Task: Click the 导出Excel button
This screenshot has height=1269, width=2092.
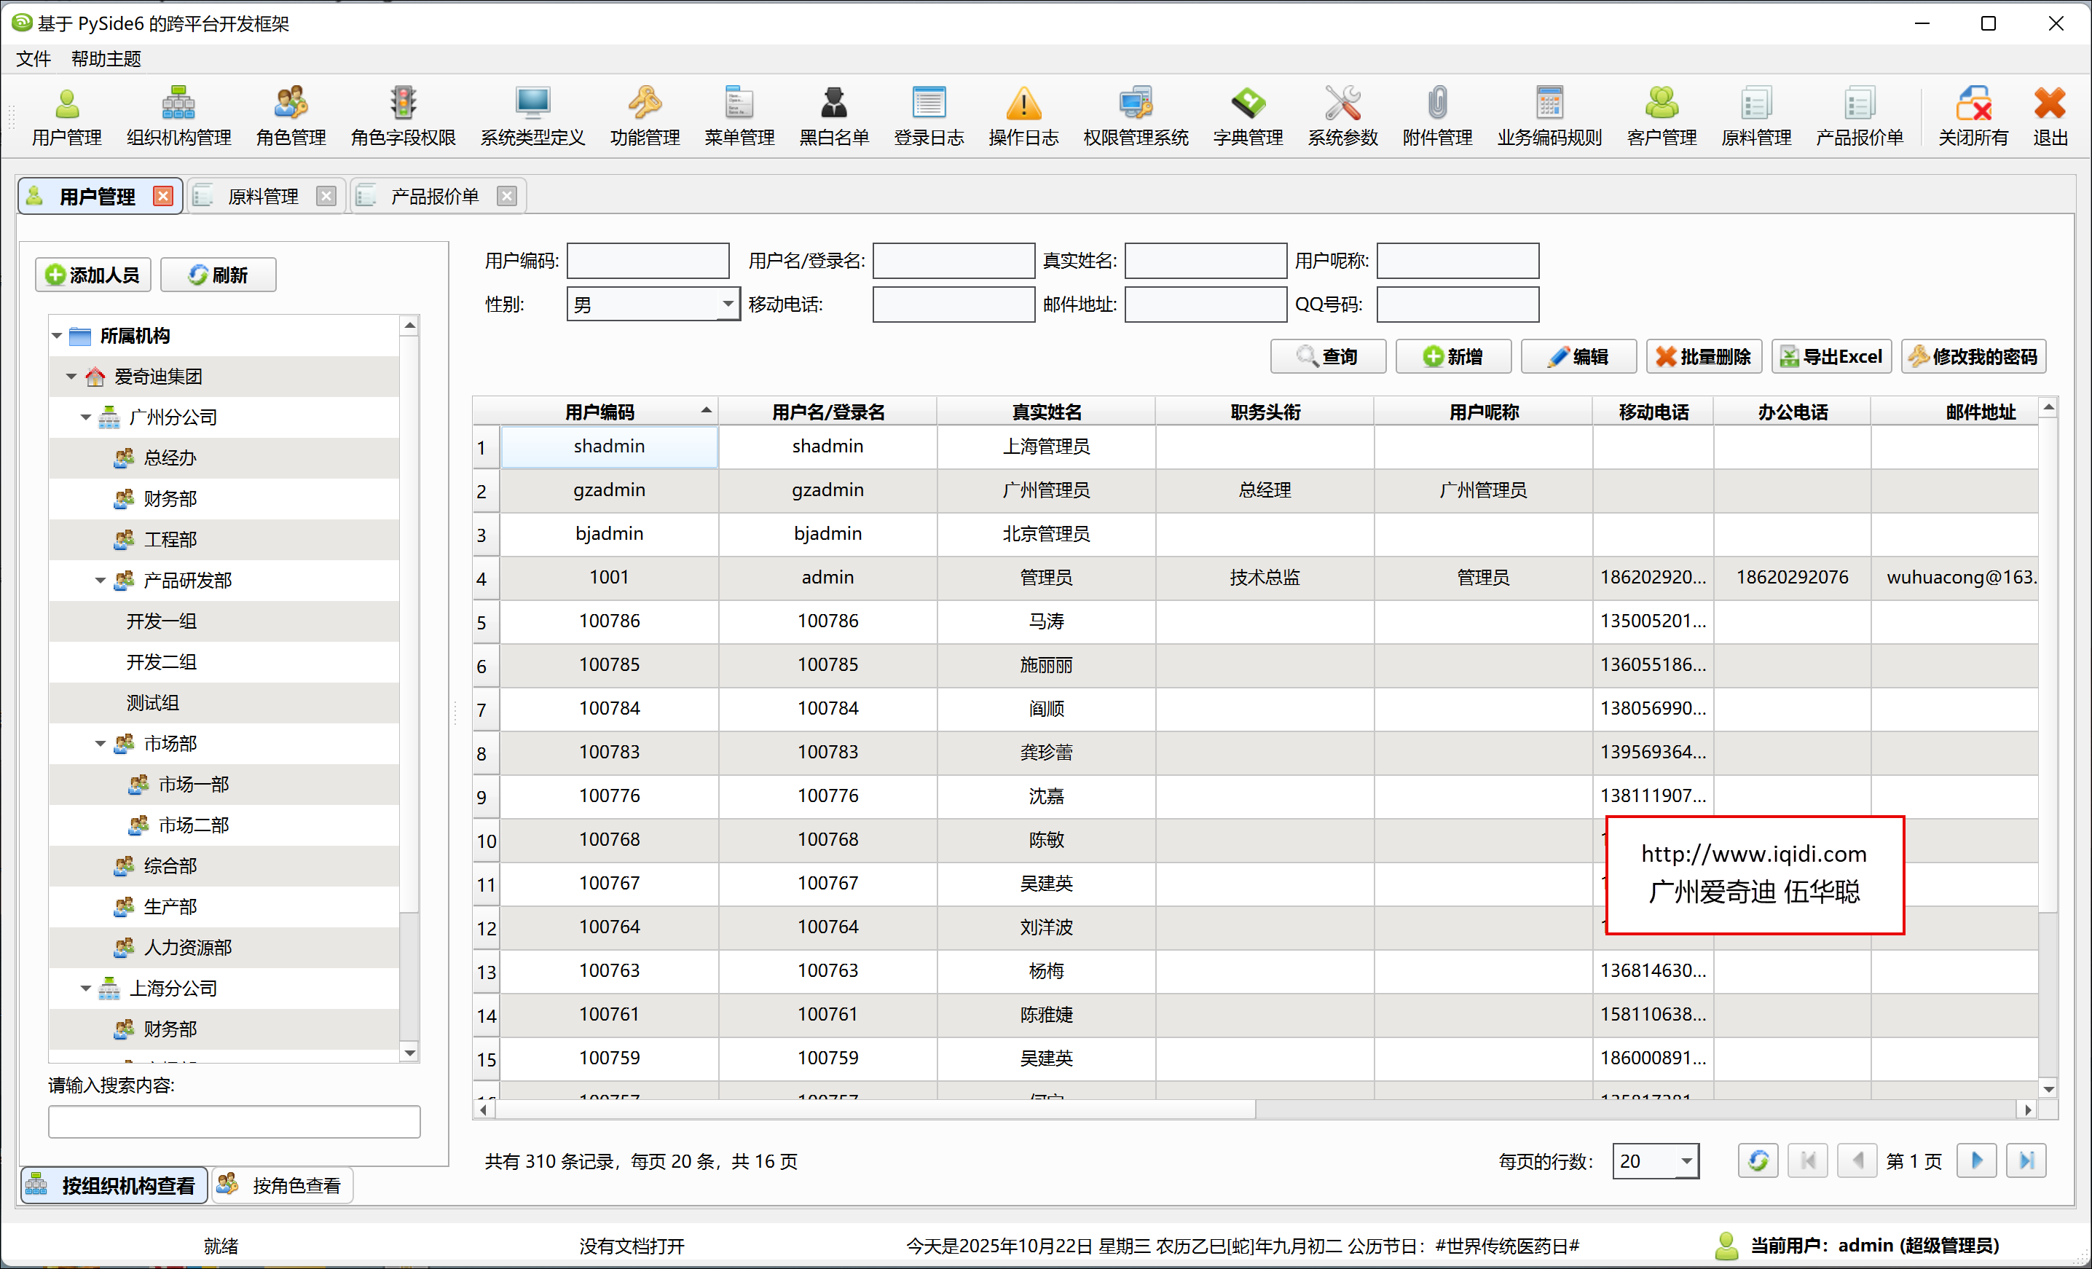Action: click(1831, 356)
